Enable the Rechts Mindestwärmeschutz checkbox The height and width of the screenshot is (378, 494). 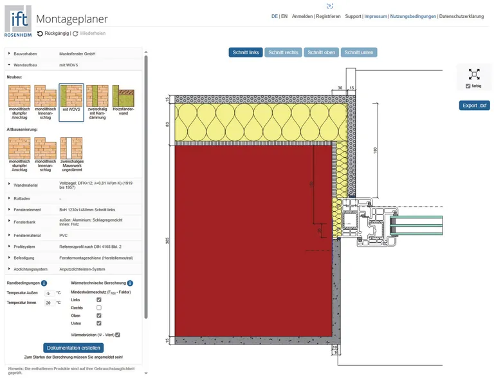pyautogui.click(x=98, y=308)
